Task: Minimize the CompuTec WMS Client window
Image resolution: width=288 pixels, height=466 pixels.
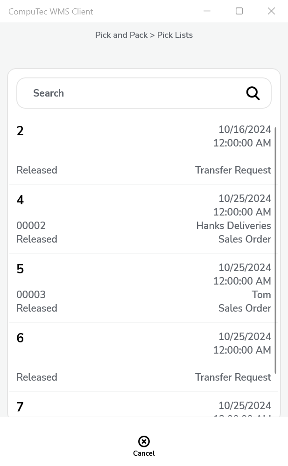Action: [x=207, y=11]
